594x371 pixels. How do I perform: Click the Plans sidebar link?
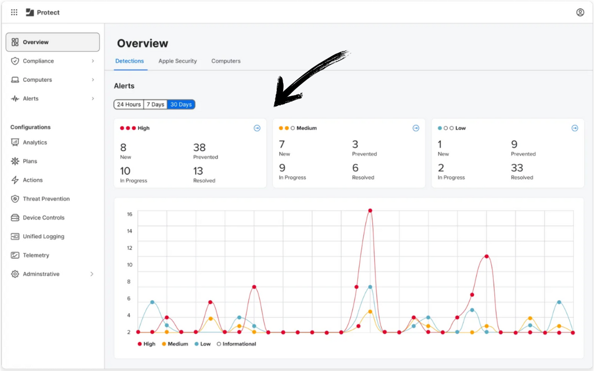tap(30, 161)
